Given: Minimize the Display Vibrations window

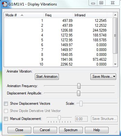Looking at the screenshot, I should 93,3.
